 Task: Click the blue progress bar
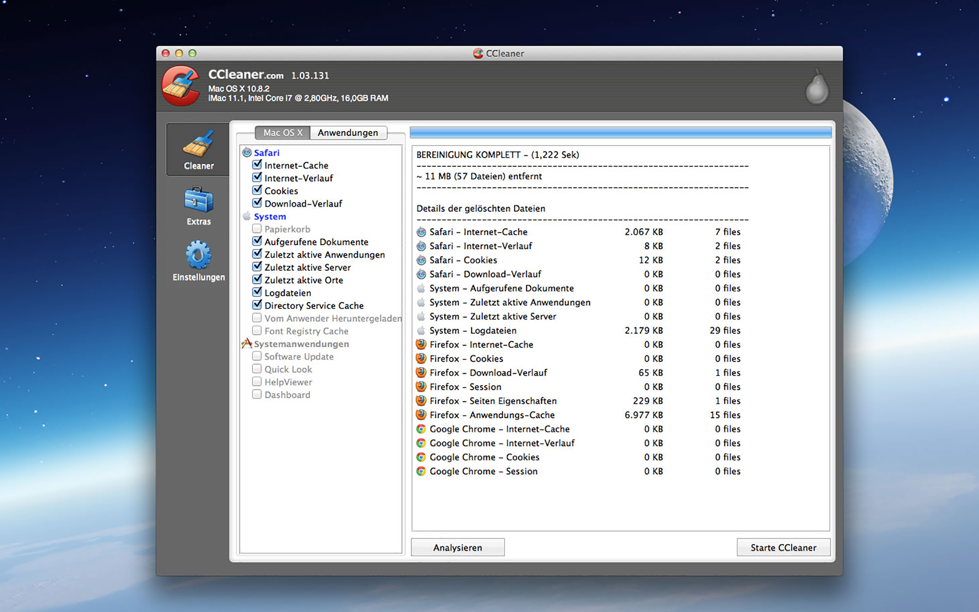[621, 132]
